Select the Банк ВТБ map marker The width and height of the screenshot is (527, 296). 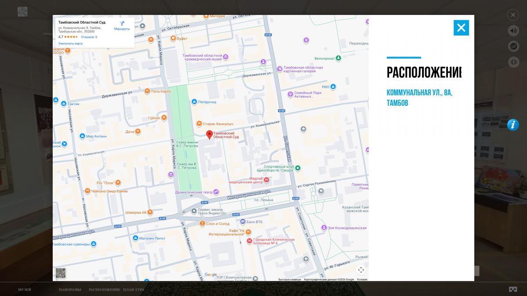pyautogui.click(x=243, y=221)
